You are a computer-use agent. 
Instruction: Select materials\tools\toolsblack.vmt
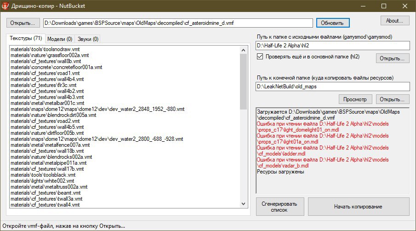(x=43, y=175)
